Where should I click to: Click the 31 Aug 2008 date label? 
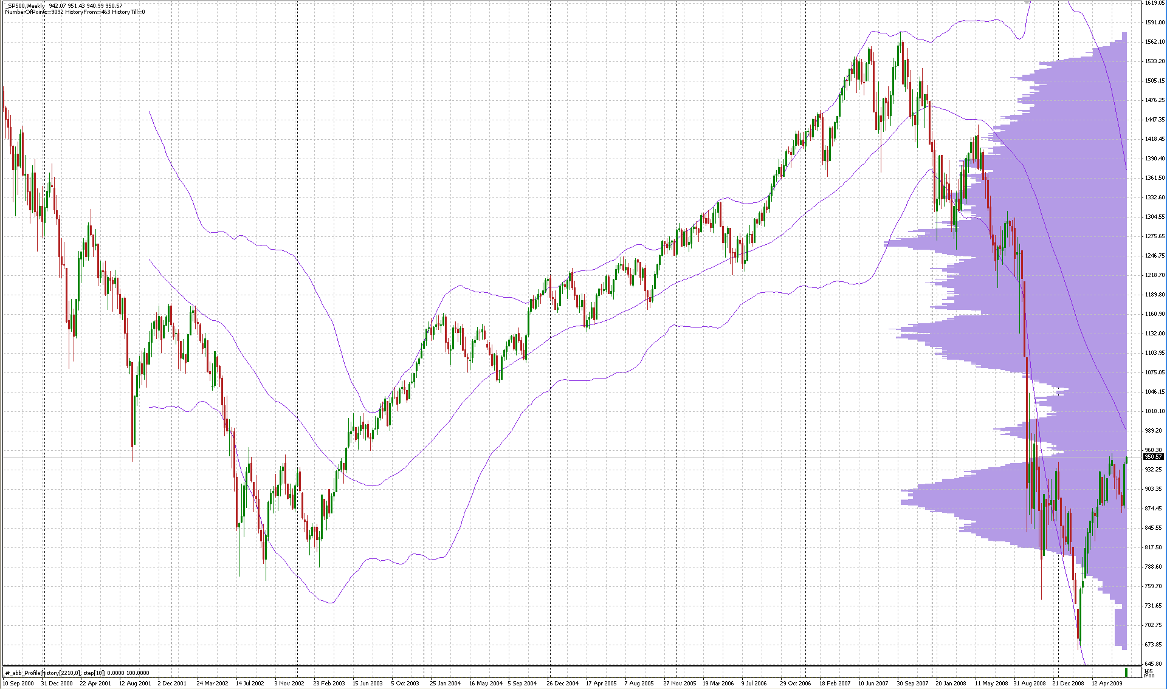1029,683
